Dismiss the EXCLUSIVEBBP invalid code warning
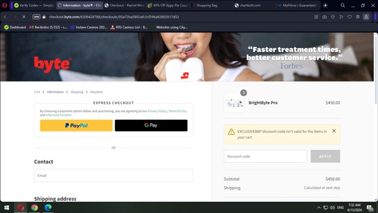 coord(334,131)
